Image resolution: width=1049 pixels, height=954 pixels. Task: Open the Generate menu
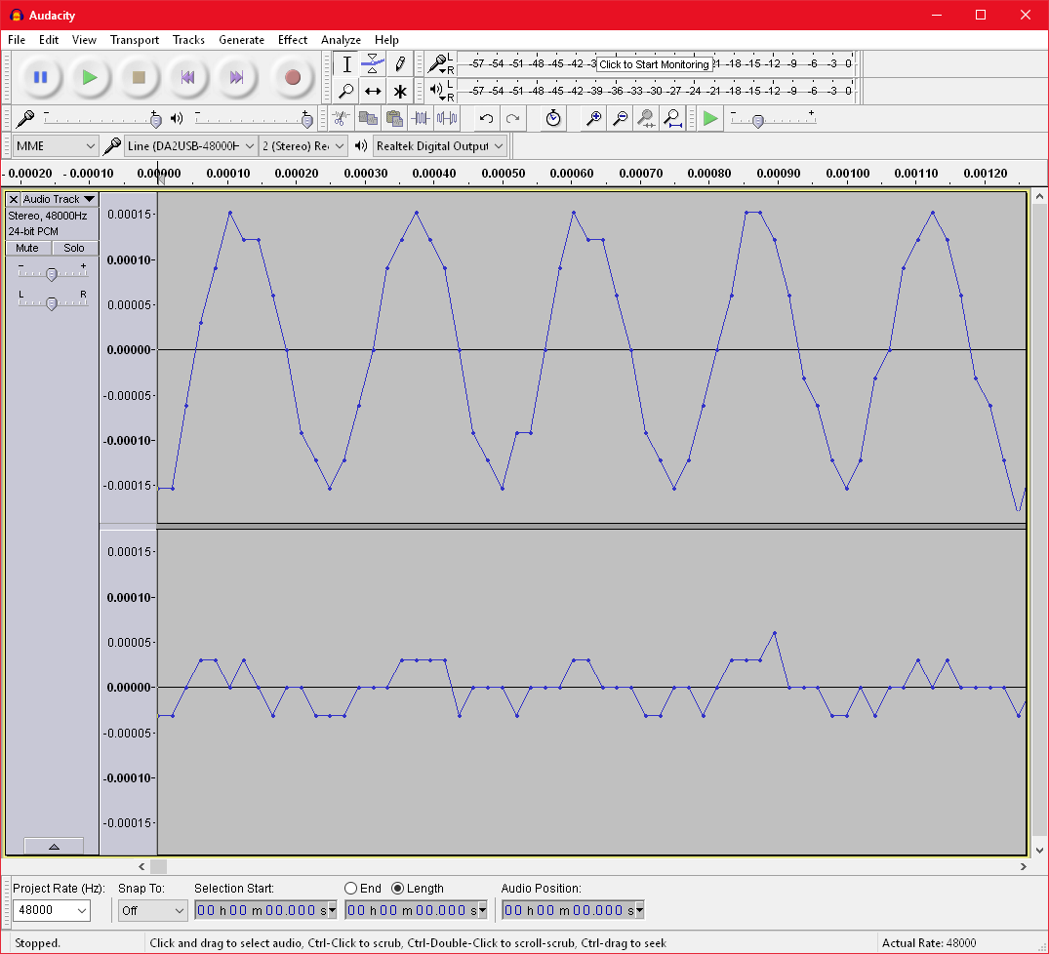[241, 40]
